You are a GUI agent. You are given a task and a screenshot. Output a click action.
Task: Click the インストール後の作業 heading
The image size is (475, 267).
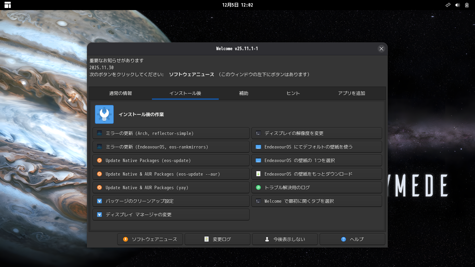(x=141, y=114)
